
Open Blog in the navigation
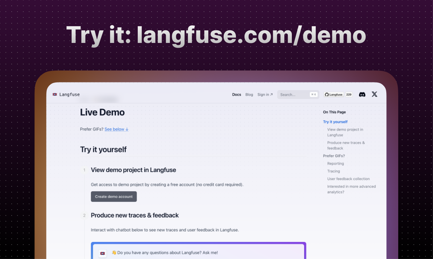coord(249,95)
